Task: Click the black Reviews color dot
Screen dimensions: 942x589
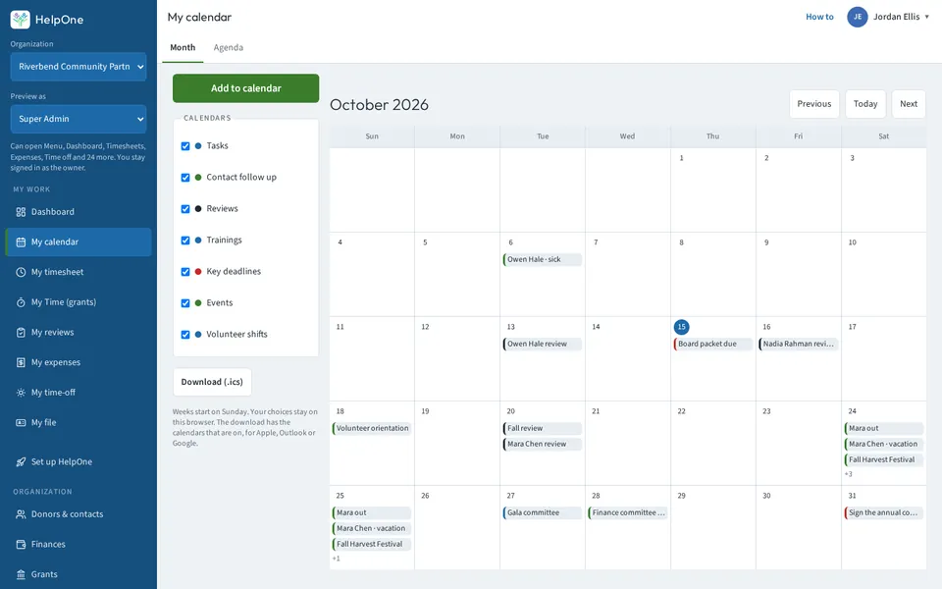Action: click(198, 208)
